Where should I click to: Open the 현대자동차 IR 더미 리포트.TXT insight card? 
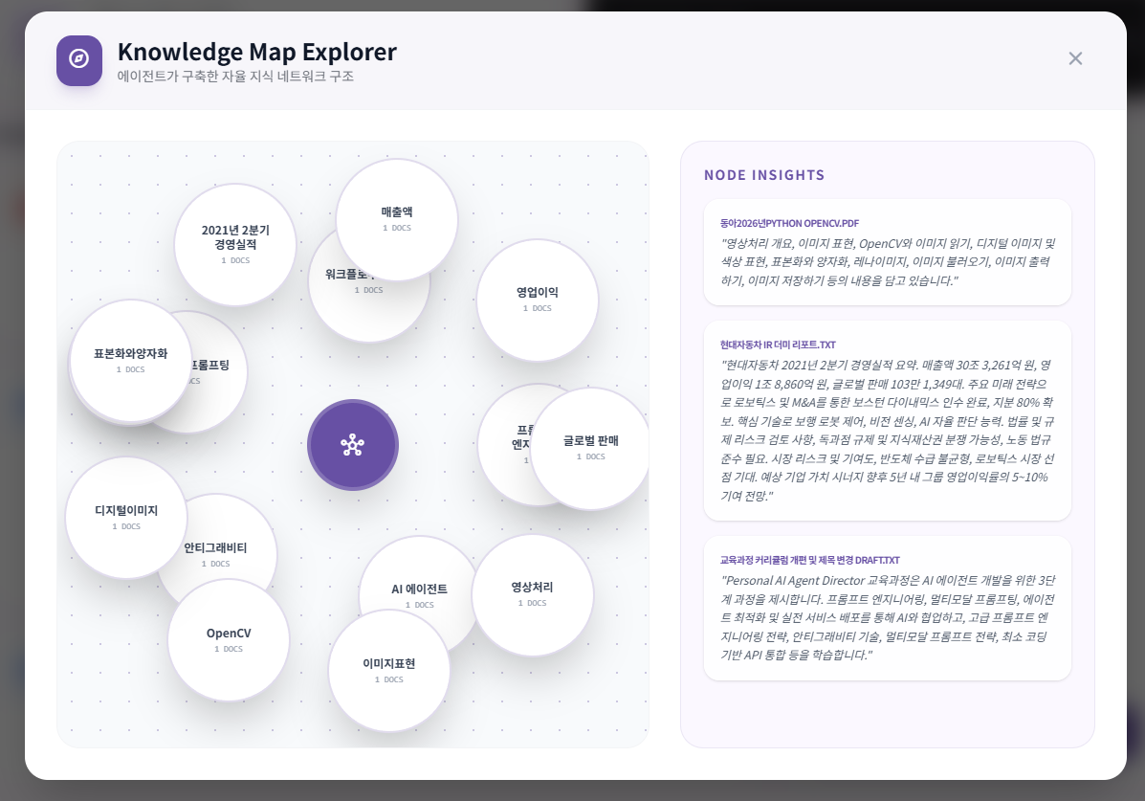tap(887, 420)
